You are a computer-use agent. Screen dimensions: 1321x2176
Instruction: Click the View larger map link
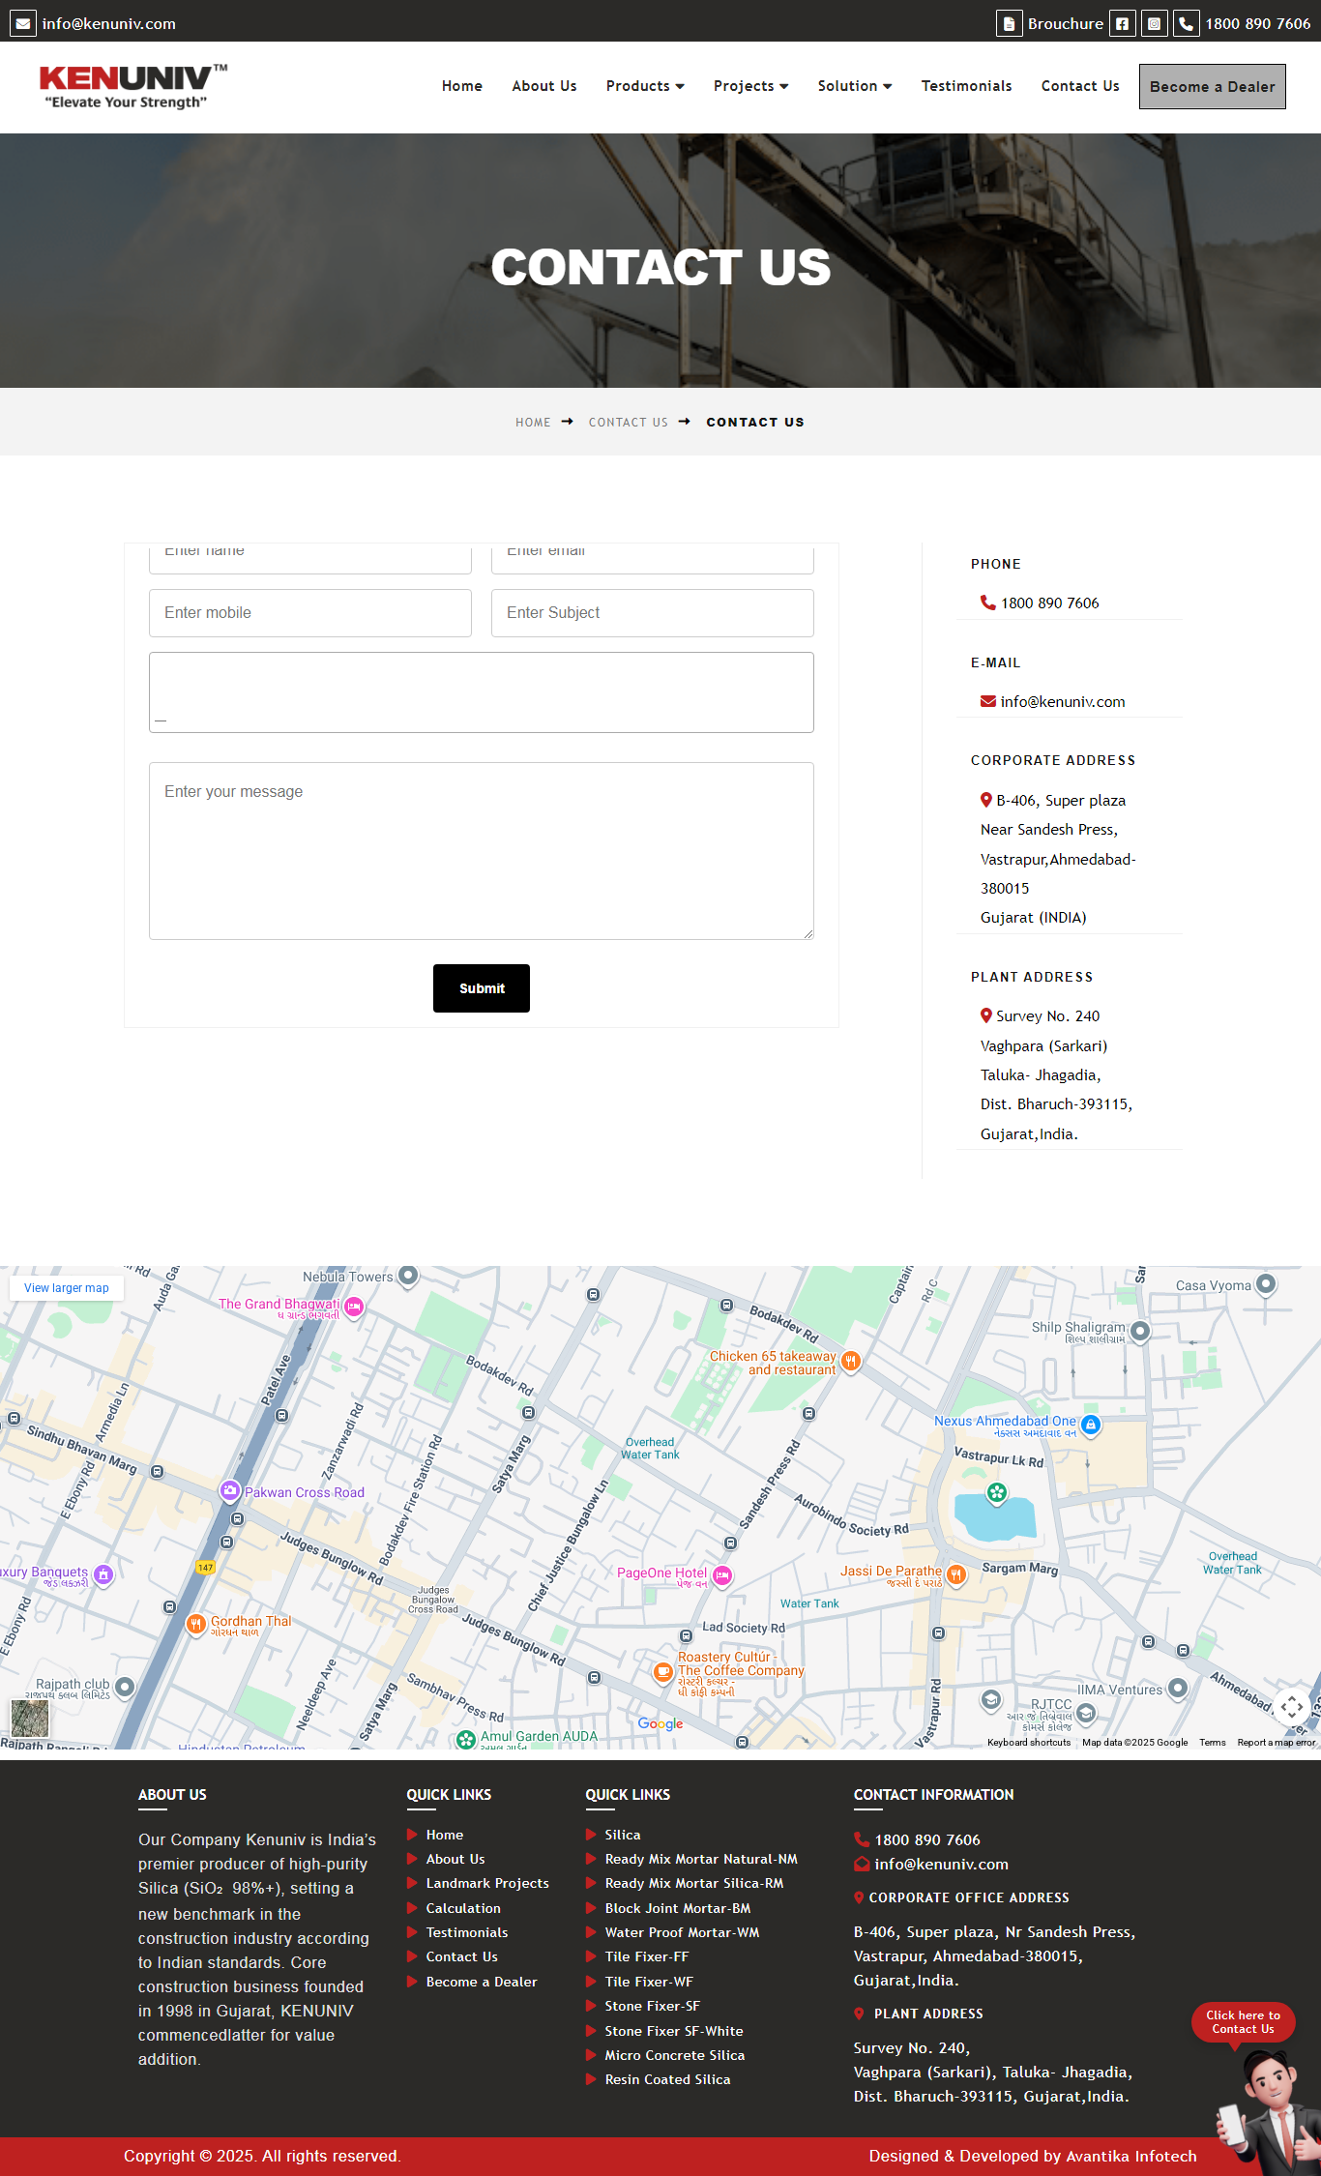[x=67, y=1288]
